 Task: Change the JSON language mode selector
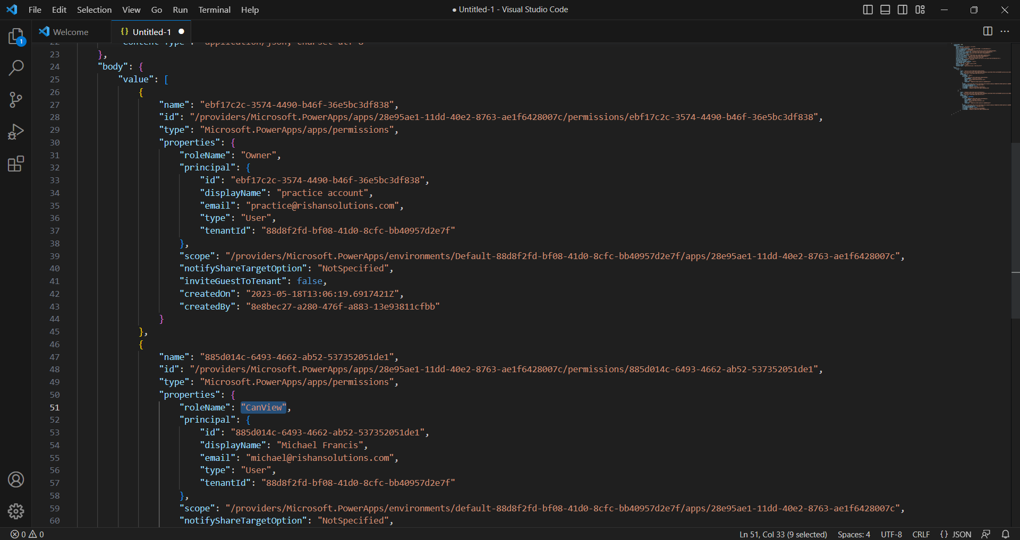[955, 534]
